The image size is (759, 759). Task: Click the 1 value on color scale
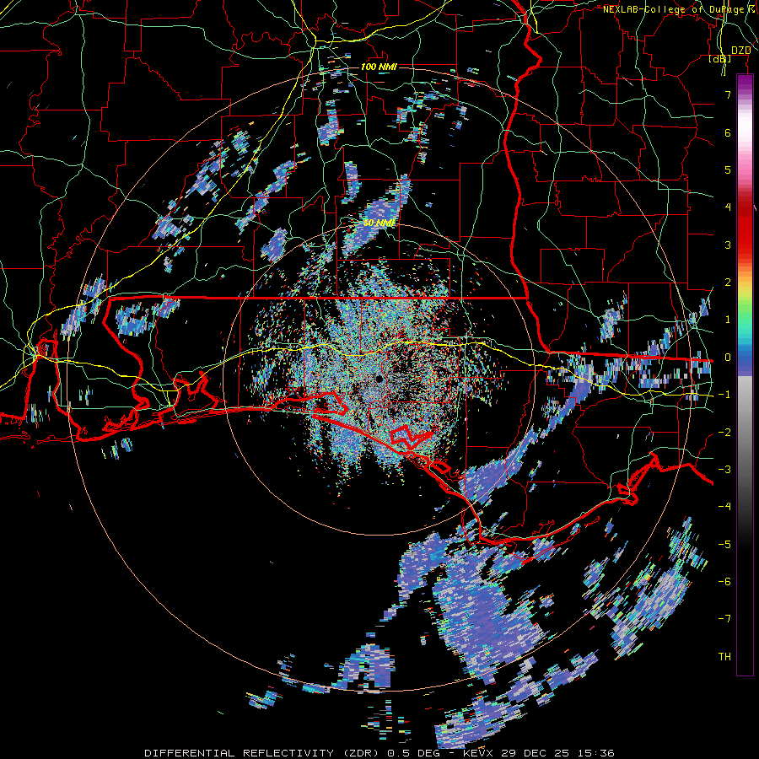[728, 320]
